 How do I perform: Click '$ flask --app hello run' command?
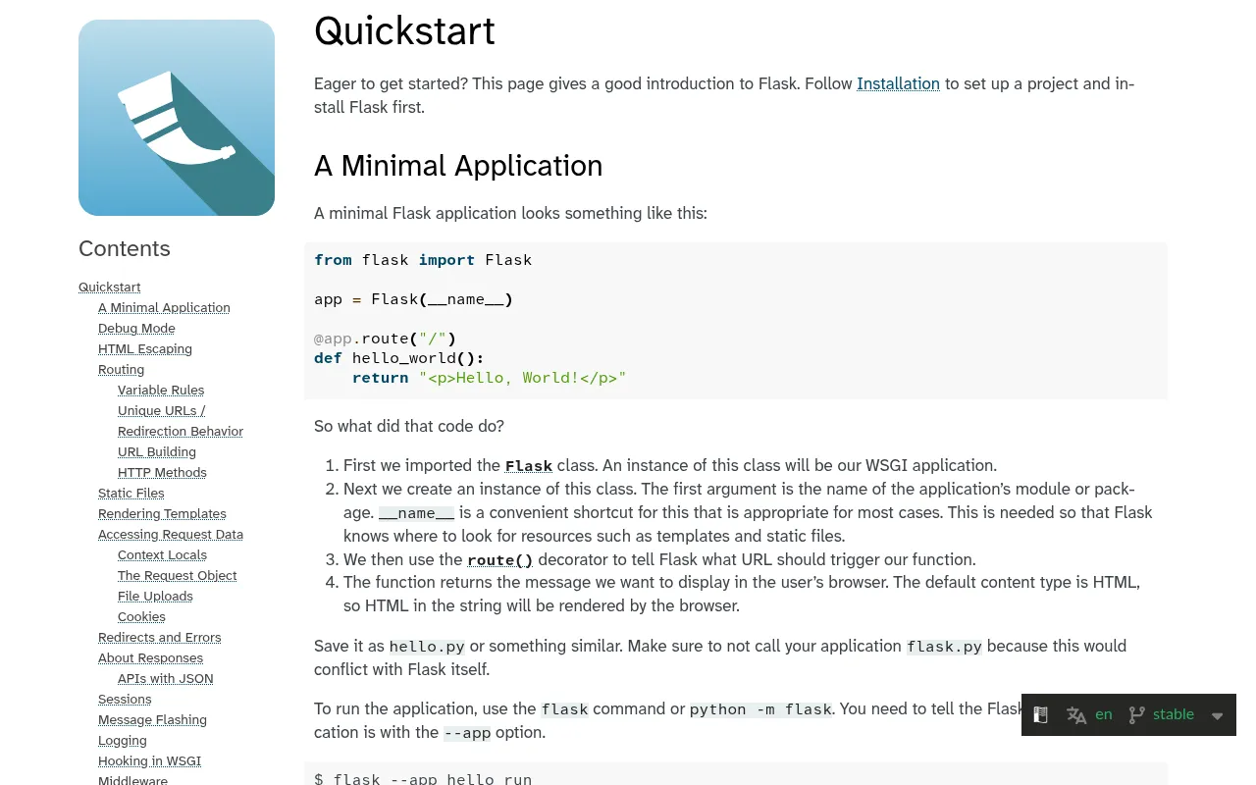[423, 779]
